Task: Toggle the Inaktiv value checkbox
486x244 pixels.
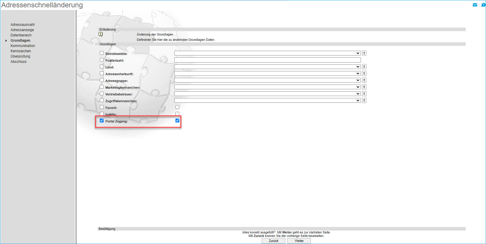Action: [x=177, y=114]
